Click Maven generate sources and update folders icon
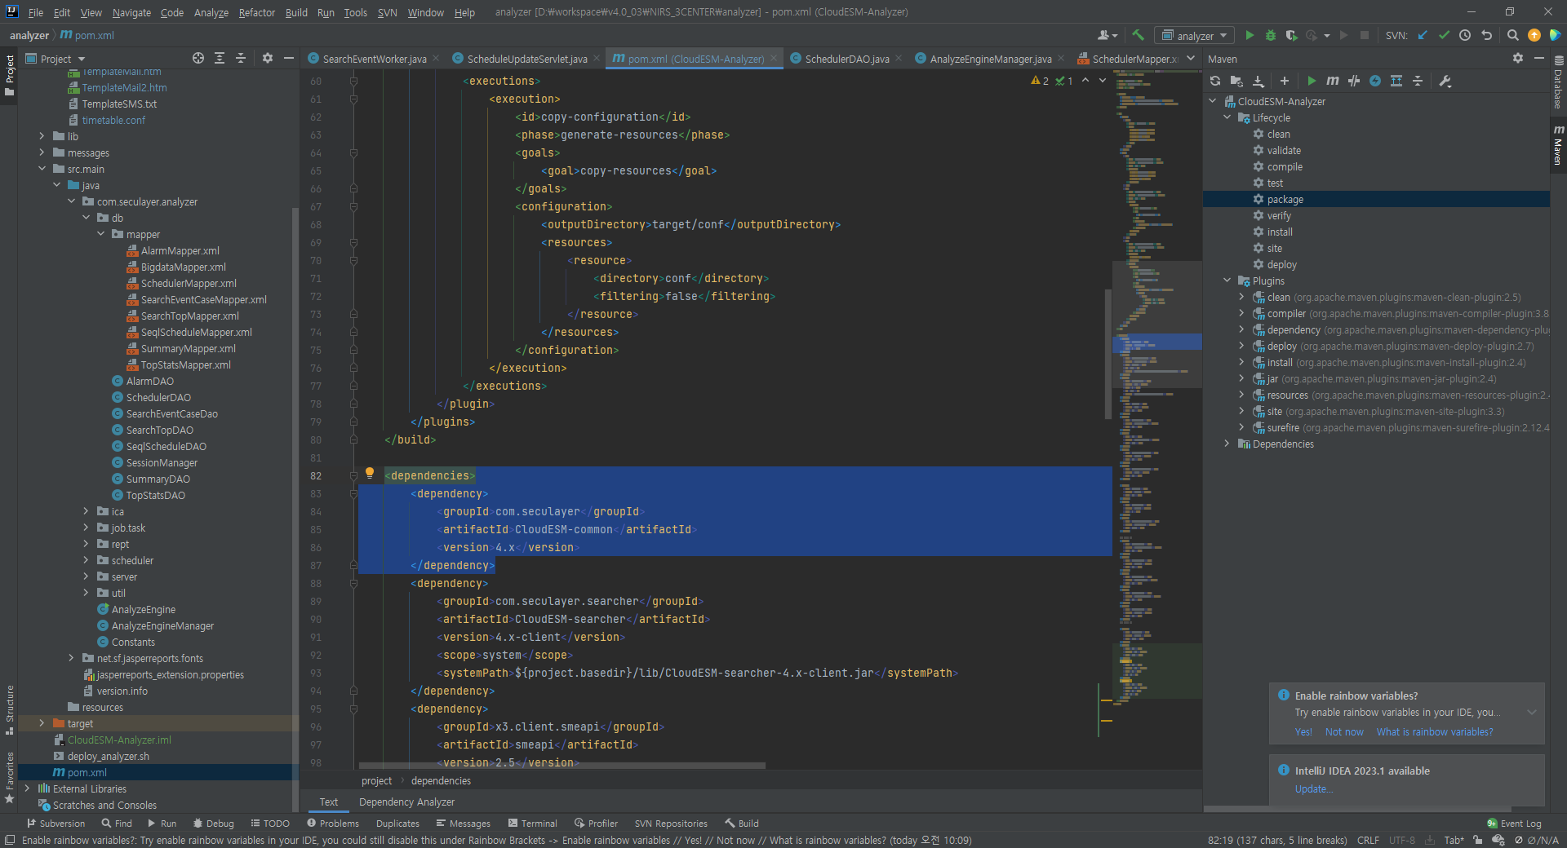1567x848 pixels. click(x=1236, y=81)
